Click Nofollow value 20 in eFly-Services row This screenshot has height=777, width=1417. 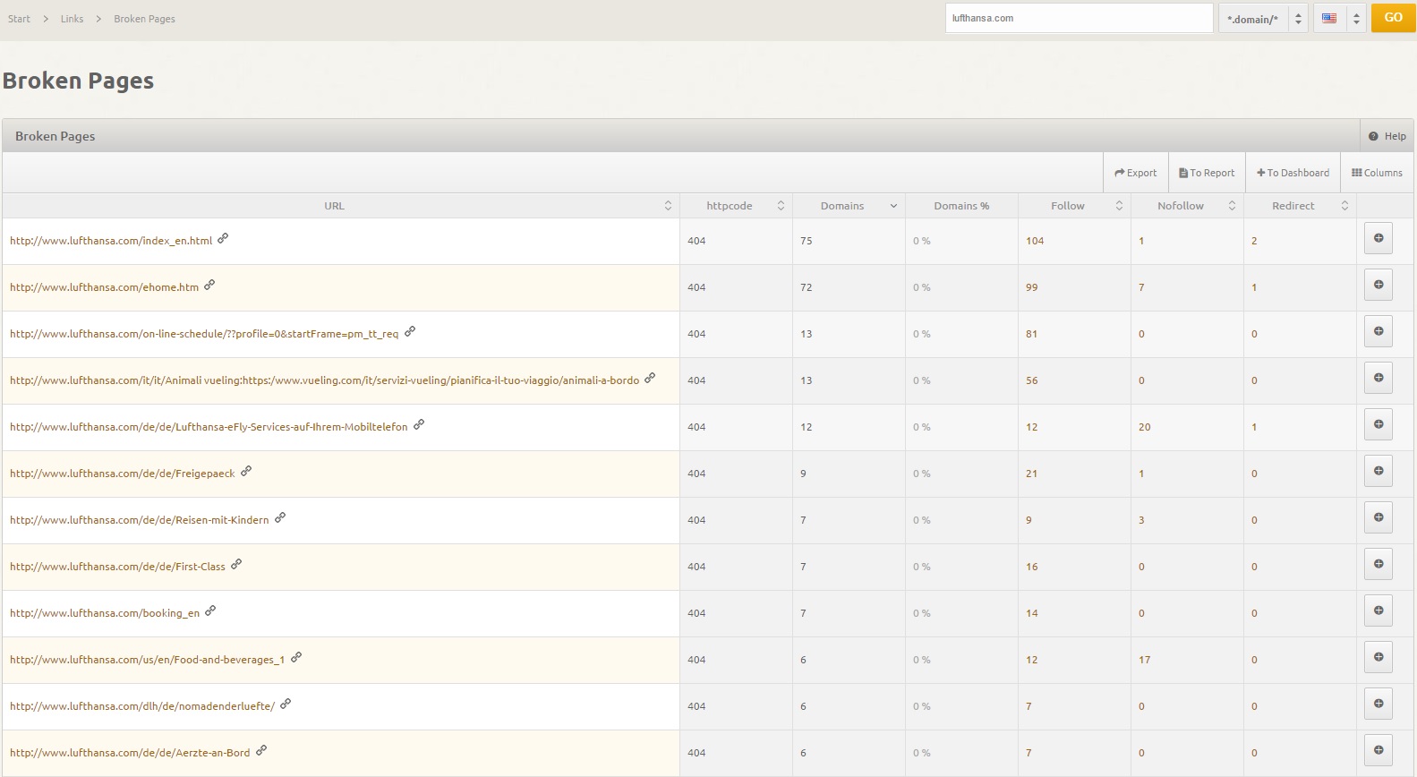pyautogui.click(x=1144, y=427)
